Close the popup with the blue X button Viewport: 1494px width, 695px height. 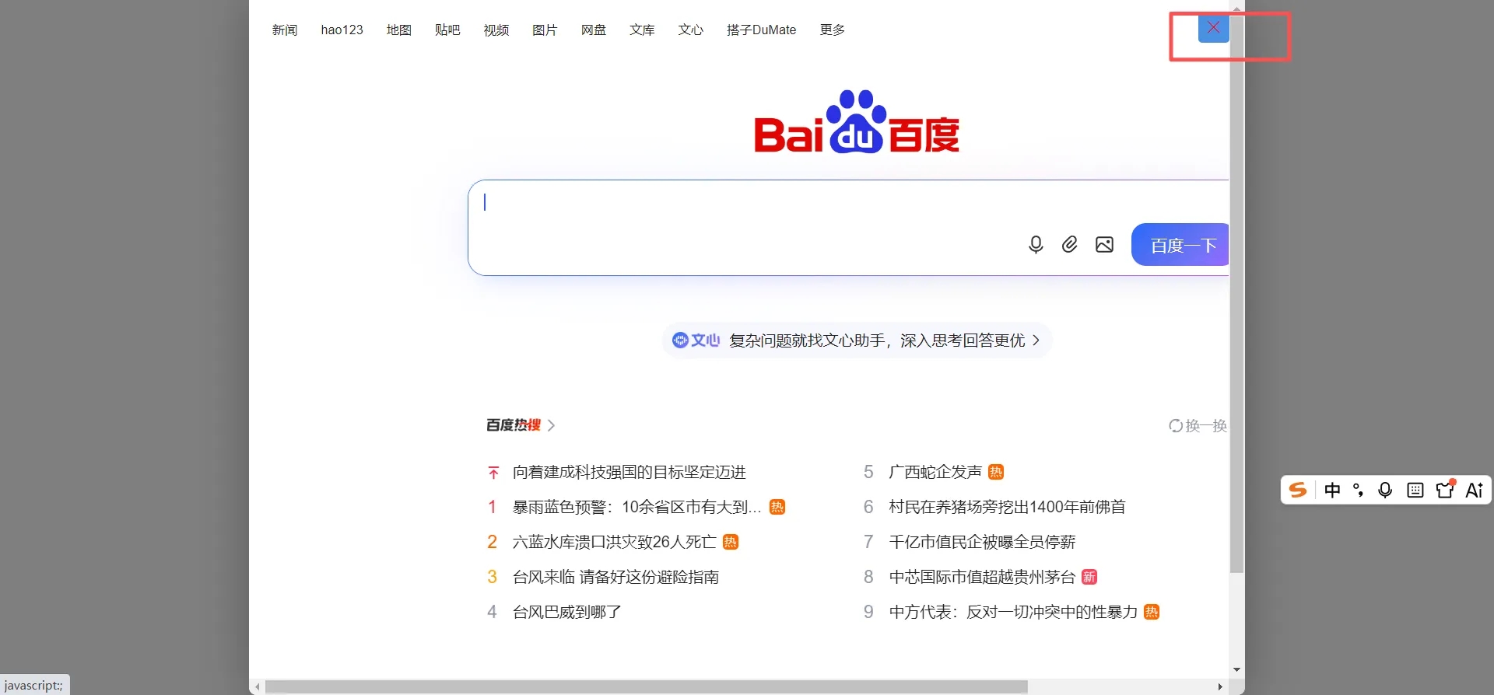(1213, 28)
